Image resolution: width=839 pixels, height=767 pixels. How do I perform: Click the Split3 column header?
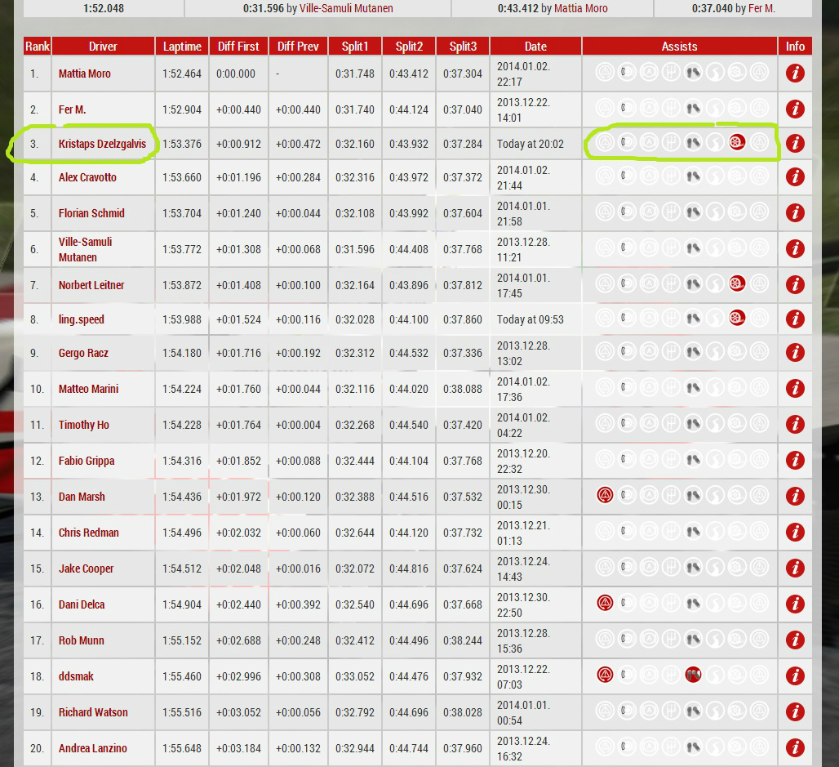[463, 46]
